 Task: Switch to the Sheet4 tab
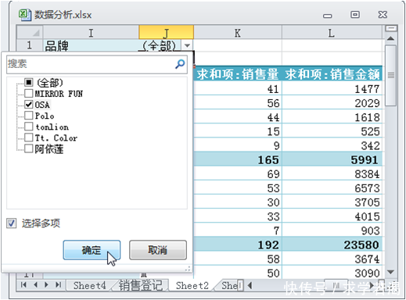(x=89, y=285)
